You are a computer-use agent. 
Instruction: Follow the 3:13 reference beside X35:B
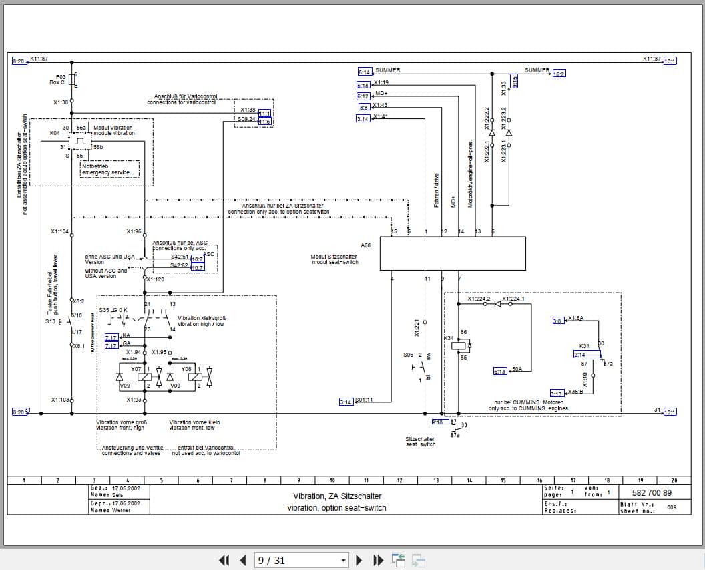coord(557,394)
